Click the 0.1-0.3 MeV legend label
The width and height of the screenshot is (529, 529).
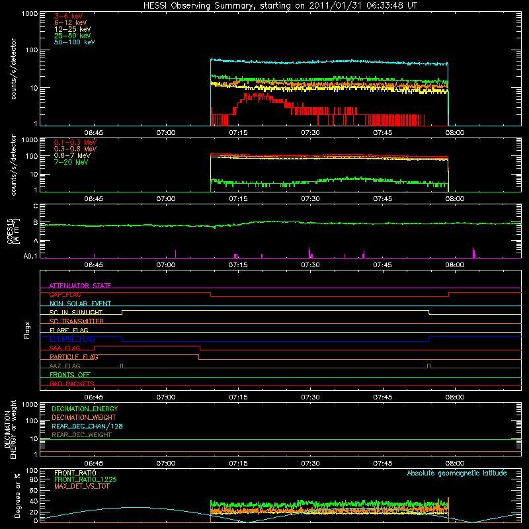point(75,142)
